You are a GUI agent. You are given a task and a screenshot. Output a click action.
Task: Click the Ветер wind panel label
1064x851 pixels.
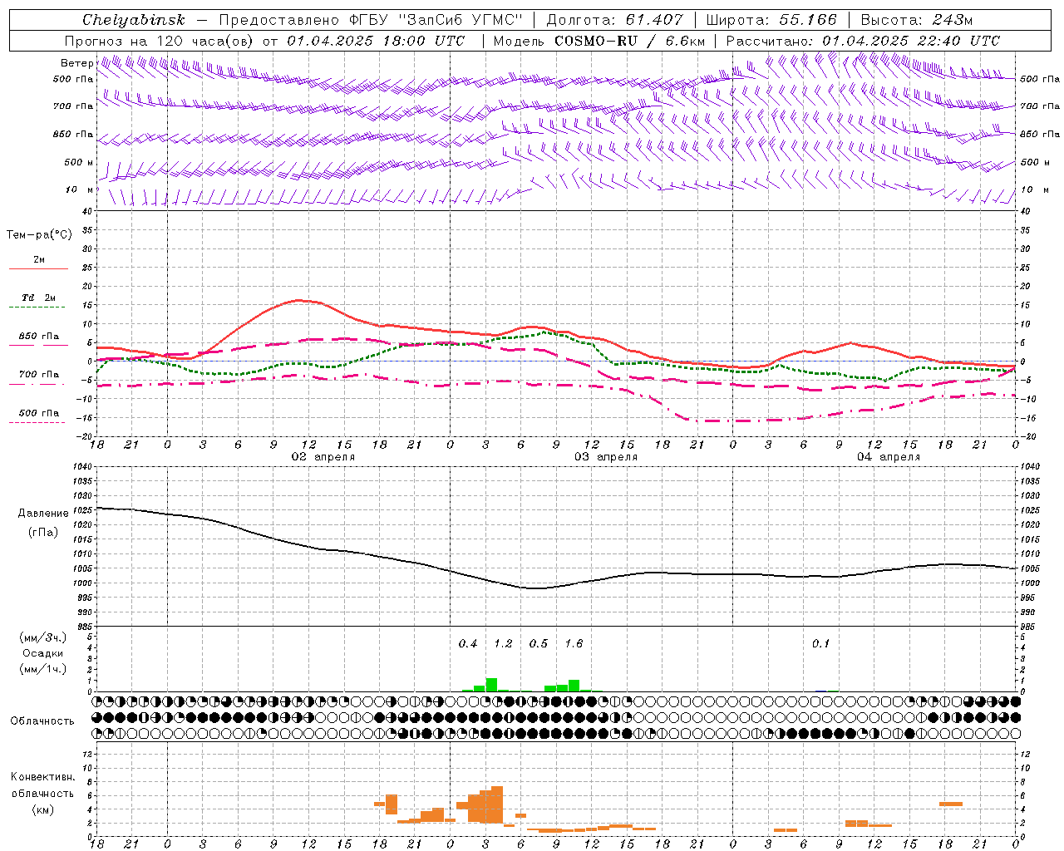[77, 63]
